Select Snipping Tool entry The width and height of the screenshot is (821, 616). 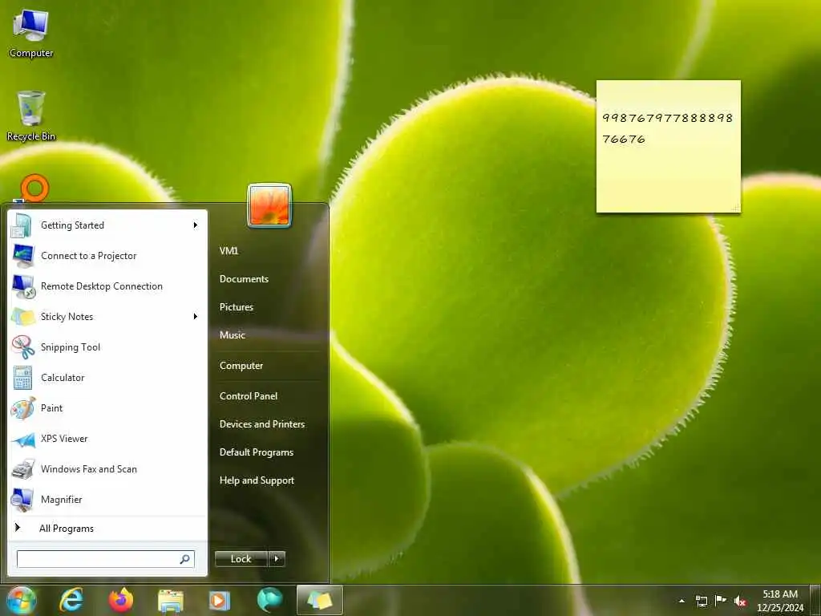point(108,347)
